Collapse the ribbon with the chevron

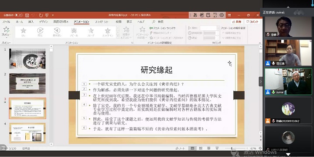(x=260, y=43)
